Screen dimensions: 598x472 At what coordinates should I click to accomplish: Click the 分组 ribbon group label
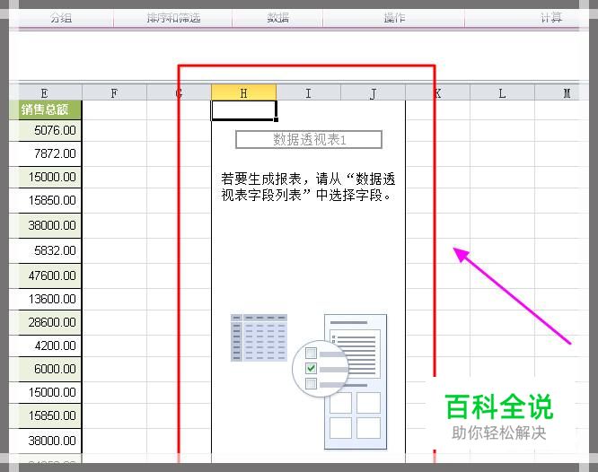coord(61,18)
